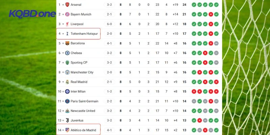The height and width of the screenshot is (135, 270).
Task: Click Juventus's red loss form icon
Action: tap(199, 120)
